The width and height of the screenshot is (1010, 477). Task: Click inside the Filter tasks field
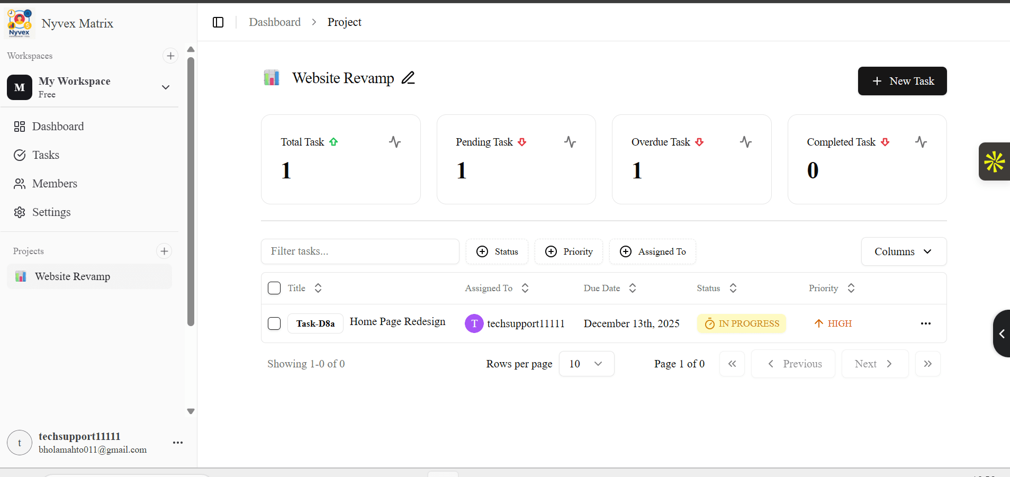tap(360, 251)
